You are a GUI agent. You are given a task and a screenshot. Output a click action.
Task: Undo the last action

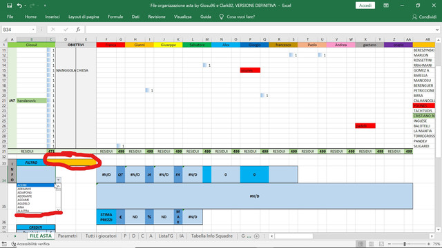click(x=19, y=6)
